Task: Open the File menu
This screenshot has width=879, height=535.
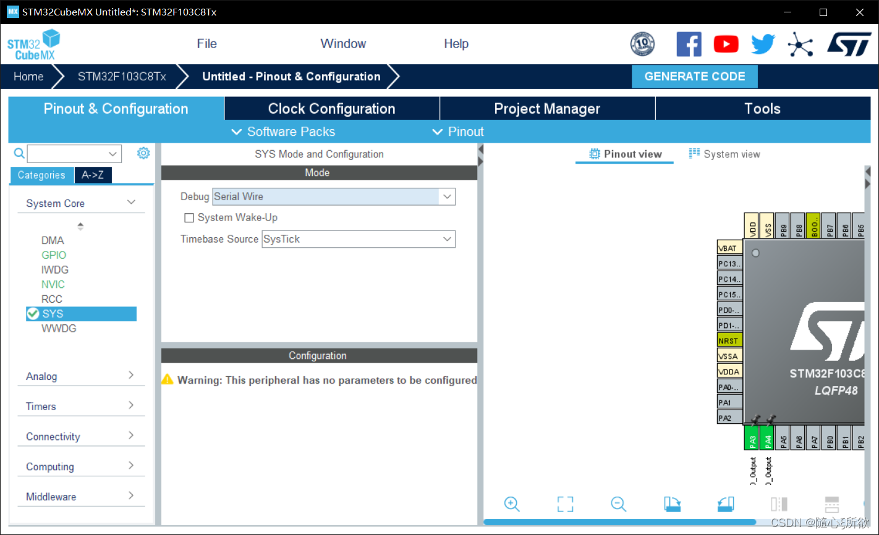Action: [206, 44]
